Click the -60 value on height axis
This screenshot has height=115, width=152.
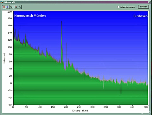[10, 105]
